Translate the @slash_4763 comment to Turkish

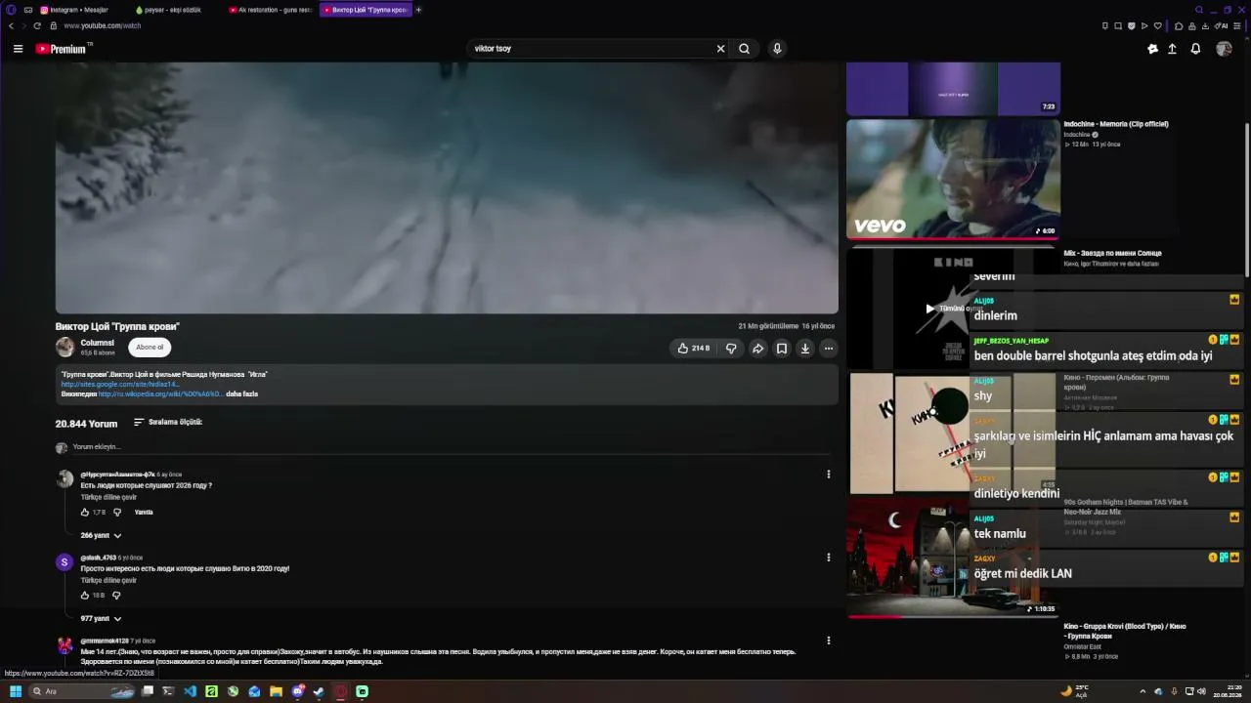[x=108, y=580]
